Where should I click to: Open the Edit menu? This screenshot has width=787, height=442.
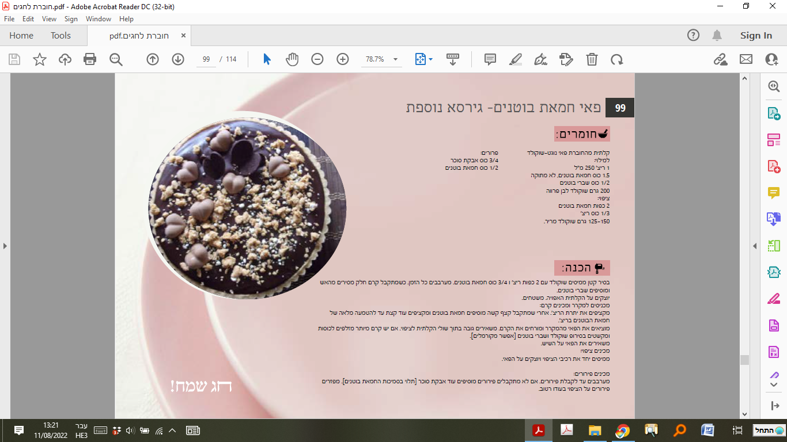[28, 19]
